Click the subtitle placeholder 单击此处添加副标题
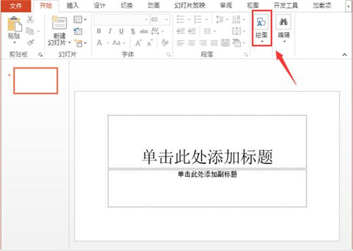The height and width of the screenshot is (251, 353). point(207,188)
